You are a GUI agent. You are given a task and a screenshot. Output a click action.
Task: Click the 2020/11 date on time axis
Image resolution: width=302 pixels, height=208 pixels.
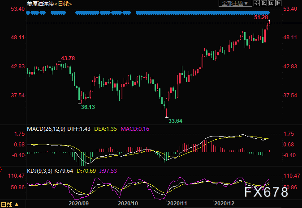175,203
